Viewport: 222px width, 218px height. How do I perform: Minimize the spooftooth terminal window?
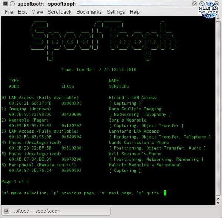[x=195, y=4]
